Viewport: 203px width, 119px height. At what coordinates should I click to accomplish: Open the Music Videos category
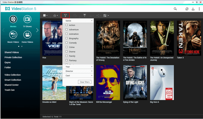pos(13,37)
